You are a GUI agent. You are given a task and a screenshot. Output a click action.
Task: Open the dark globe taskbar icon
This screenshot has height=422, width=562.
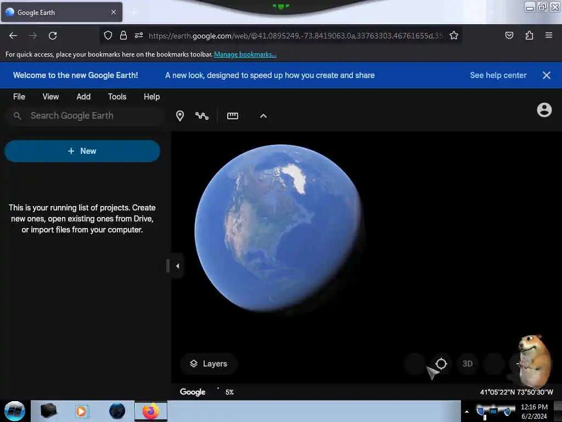coord(117,411)
